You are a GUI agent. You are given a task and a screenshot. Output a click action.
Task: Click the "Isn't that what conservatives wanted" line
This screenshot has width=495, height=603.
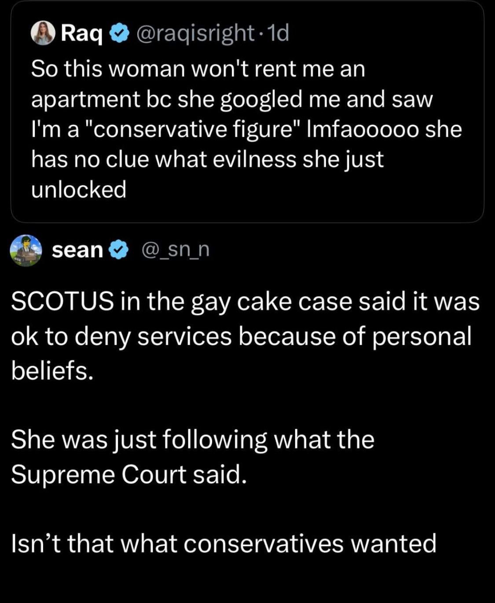pyautogui.click(x=223, y=543)
